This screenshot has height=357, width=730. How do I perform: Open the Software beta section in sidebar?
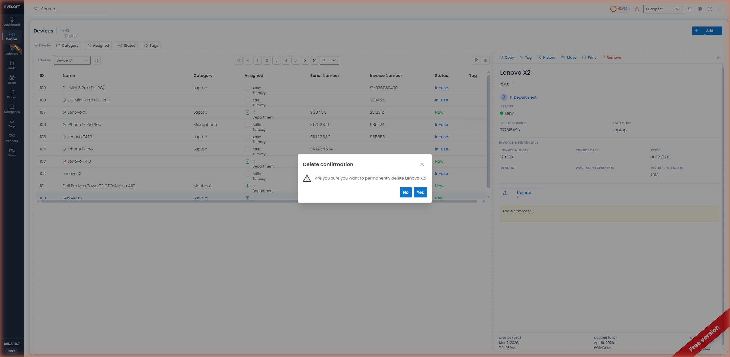point(11,51)
